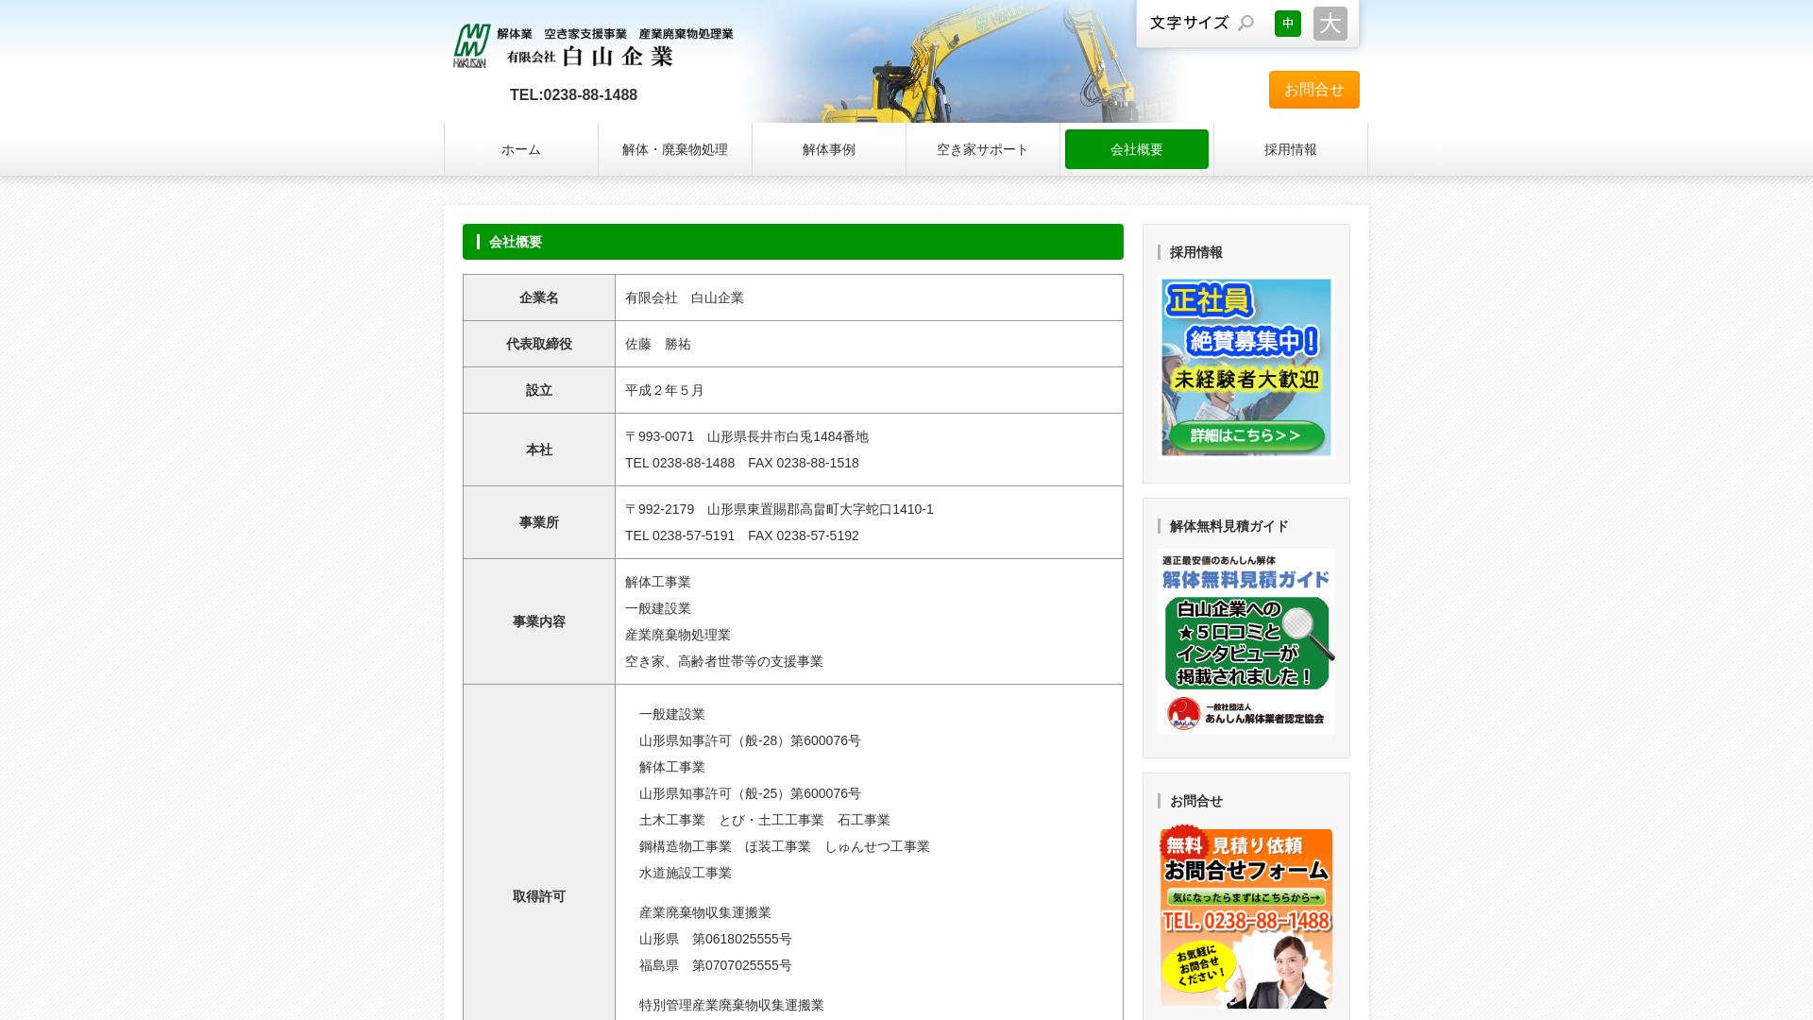Screen dimensions: 1813x1020
Task: Select the 解体事例 navigation item
Action: pos(828,148)
